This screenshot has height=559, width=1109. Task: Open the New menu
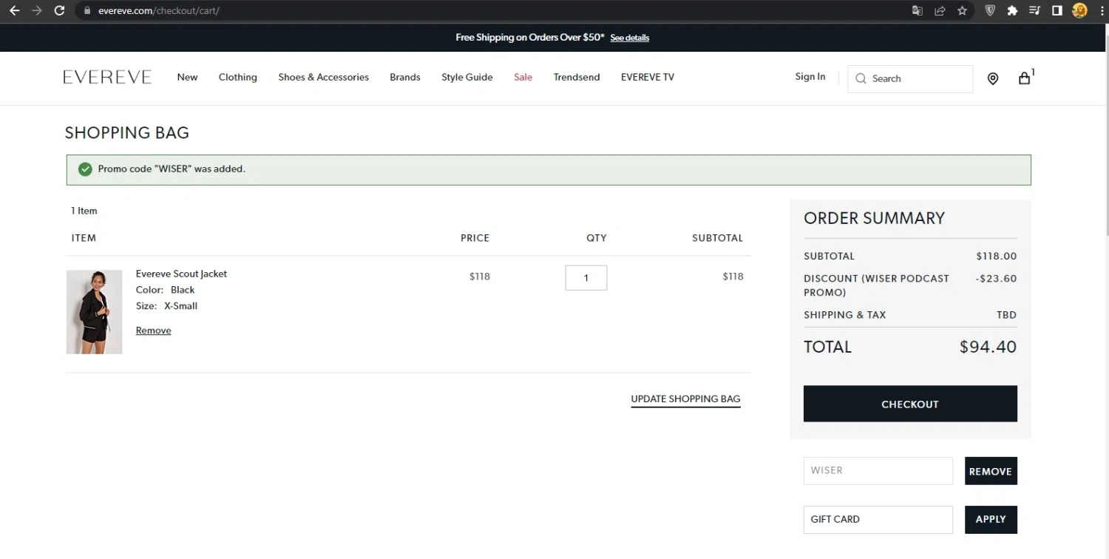pyautogui.click(x=187, y=77)
